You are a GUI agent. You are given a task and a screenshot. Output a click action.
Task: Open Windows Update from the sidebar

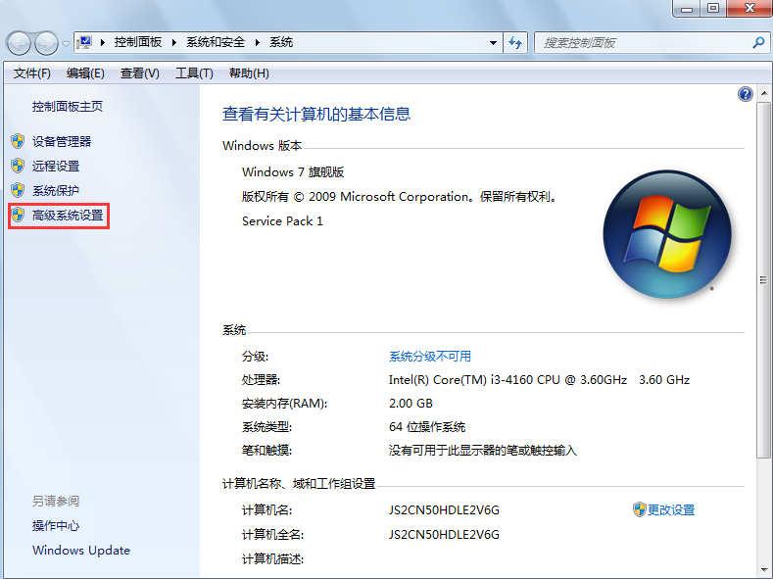click(x=80, y=550)
